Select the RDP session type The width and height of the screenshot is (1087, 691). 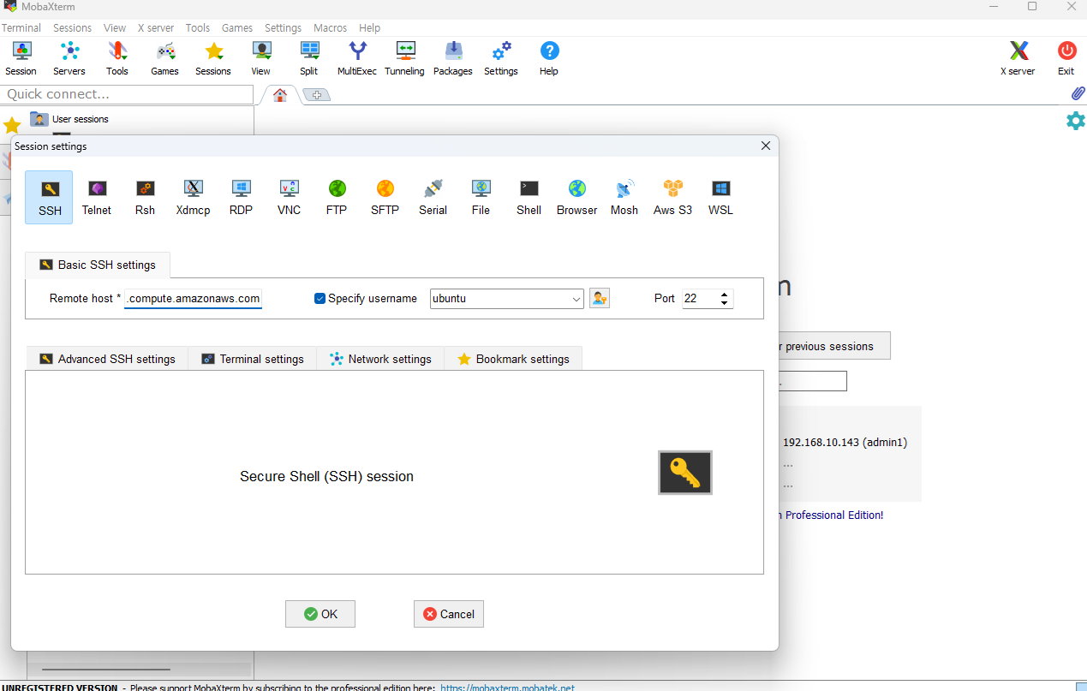241,197
